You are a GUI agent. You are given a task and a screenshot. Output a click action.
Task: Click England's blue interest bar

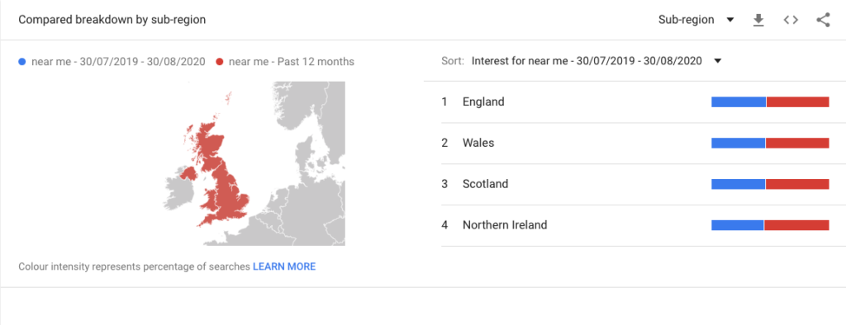pyautogui.click(x=739, y=101)
